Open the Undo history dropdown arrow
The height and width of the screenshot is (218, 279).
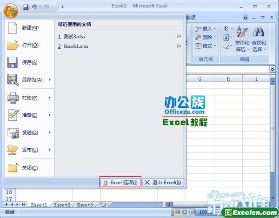point(40,7)
